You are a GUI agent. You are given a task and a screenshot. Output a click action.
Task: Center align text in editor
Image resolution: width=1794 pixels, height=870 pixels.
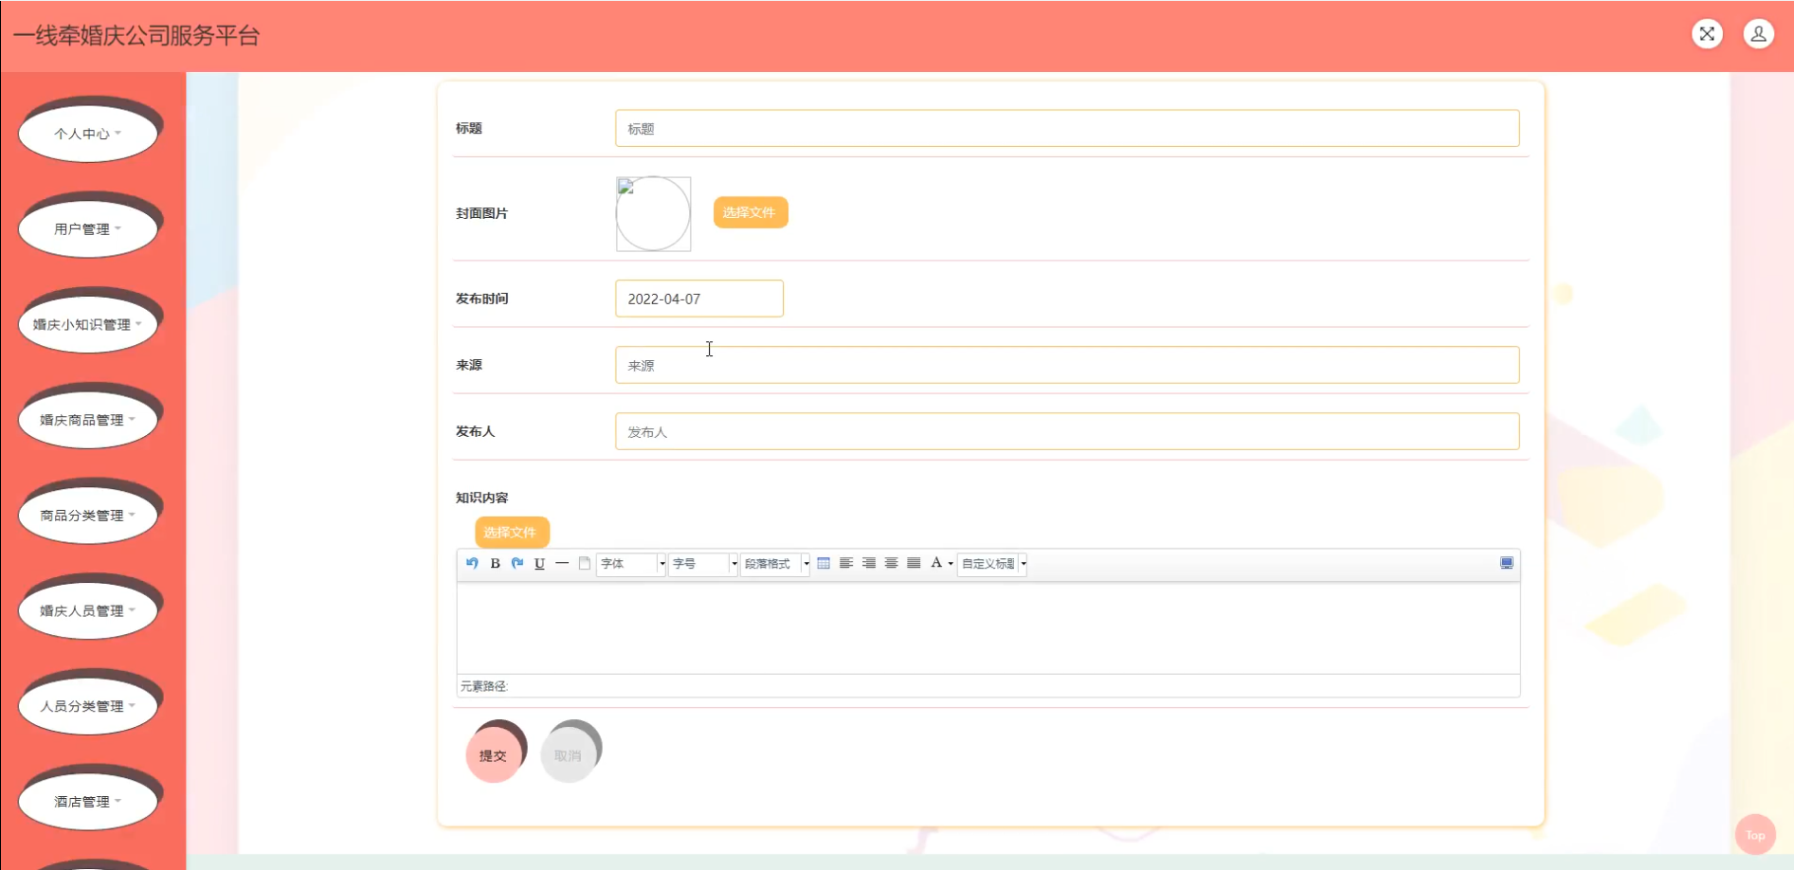click(891, 563)
